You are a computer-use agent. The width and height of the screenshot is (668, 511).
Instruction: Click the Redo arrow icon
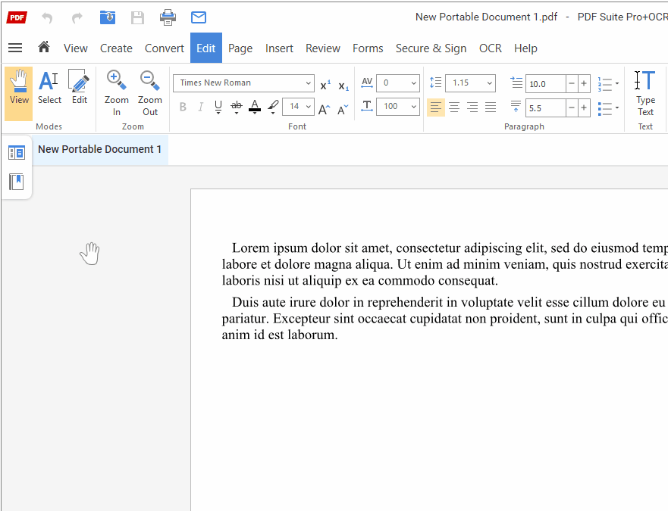(x=77, y=18)
